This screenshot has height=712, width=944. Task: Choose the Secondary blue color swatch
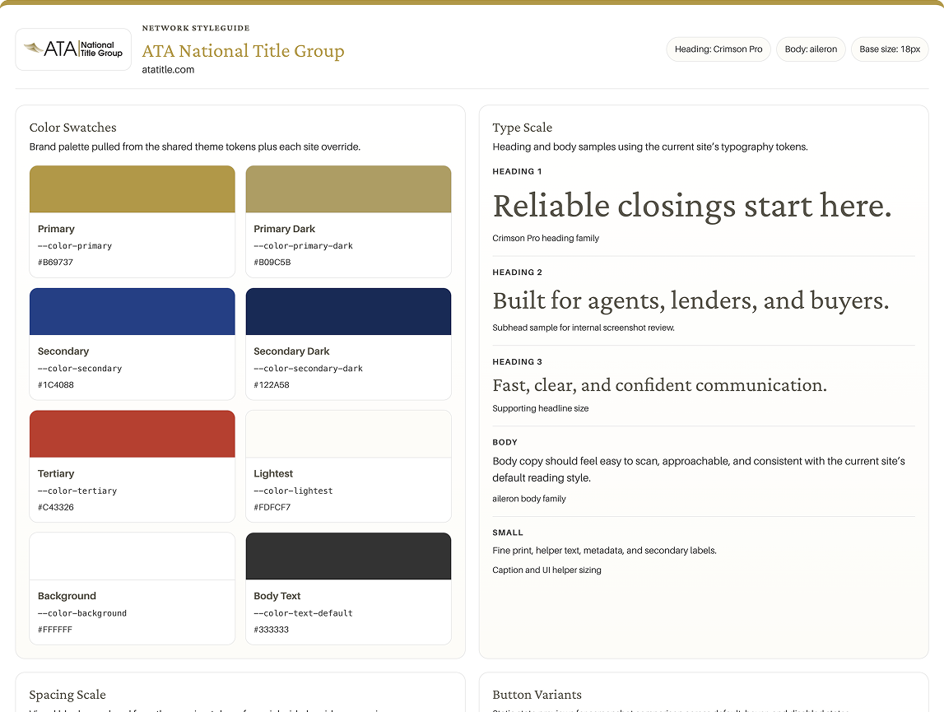[132, 312]
